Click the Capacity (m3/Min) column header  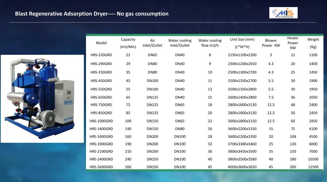[128, 43]
